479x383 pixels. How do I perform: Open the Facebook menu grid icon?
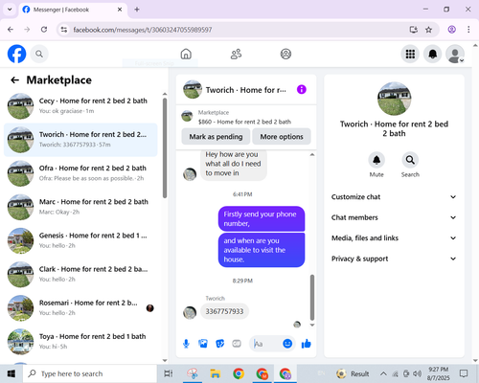410,54
